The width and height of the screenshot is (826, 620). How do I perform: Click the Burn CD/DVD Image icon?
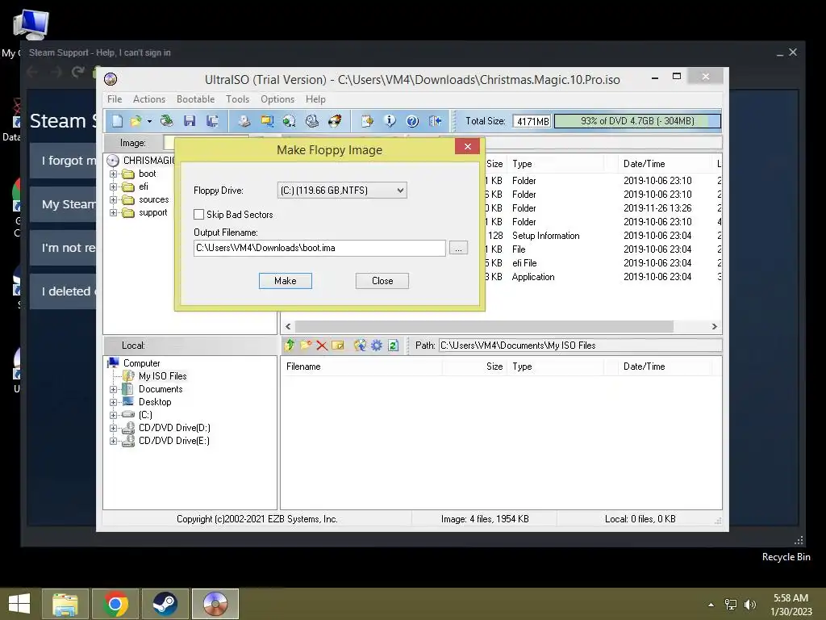point(335,121)
